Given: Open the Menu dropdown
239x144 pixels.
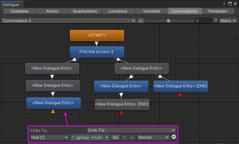Looking at the screenshot, I should coord(228,21).
